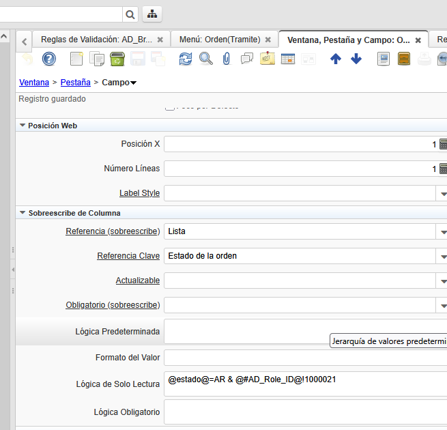Viewport: 447px width, 430px height.
Task: Click the Help icon in the toolbar
Action: point(48,59)
